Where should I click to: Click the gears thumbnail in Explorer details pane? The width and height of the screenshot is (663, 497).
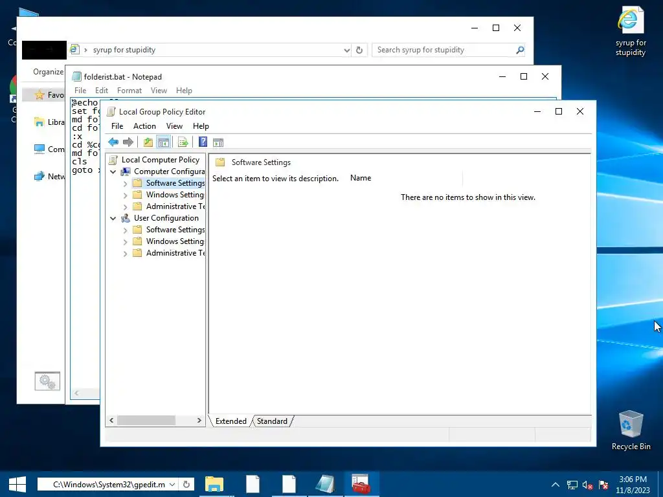[47, 381]
